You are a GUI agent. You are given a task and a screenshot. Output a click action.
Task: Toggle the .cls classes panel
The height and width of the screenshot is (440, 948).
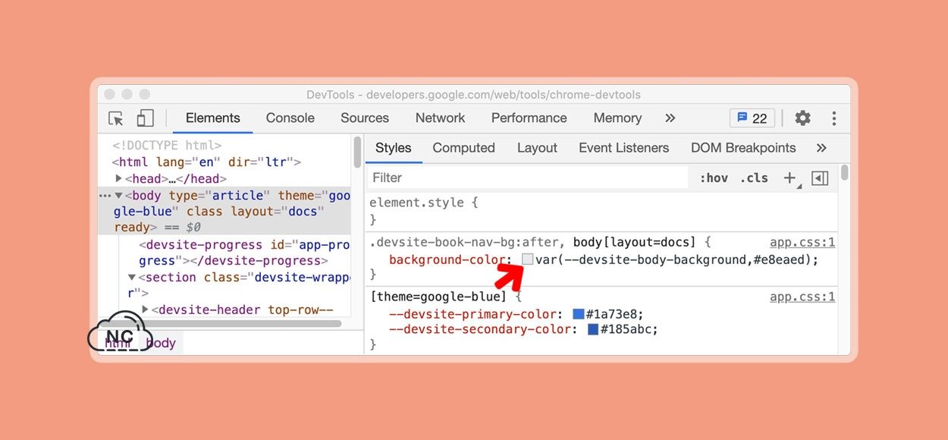(x=754, y=178)
